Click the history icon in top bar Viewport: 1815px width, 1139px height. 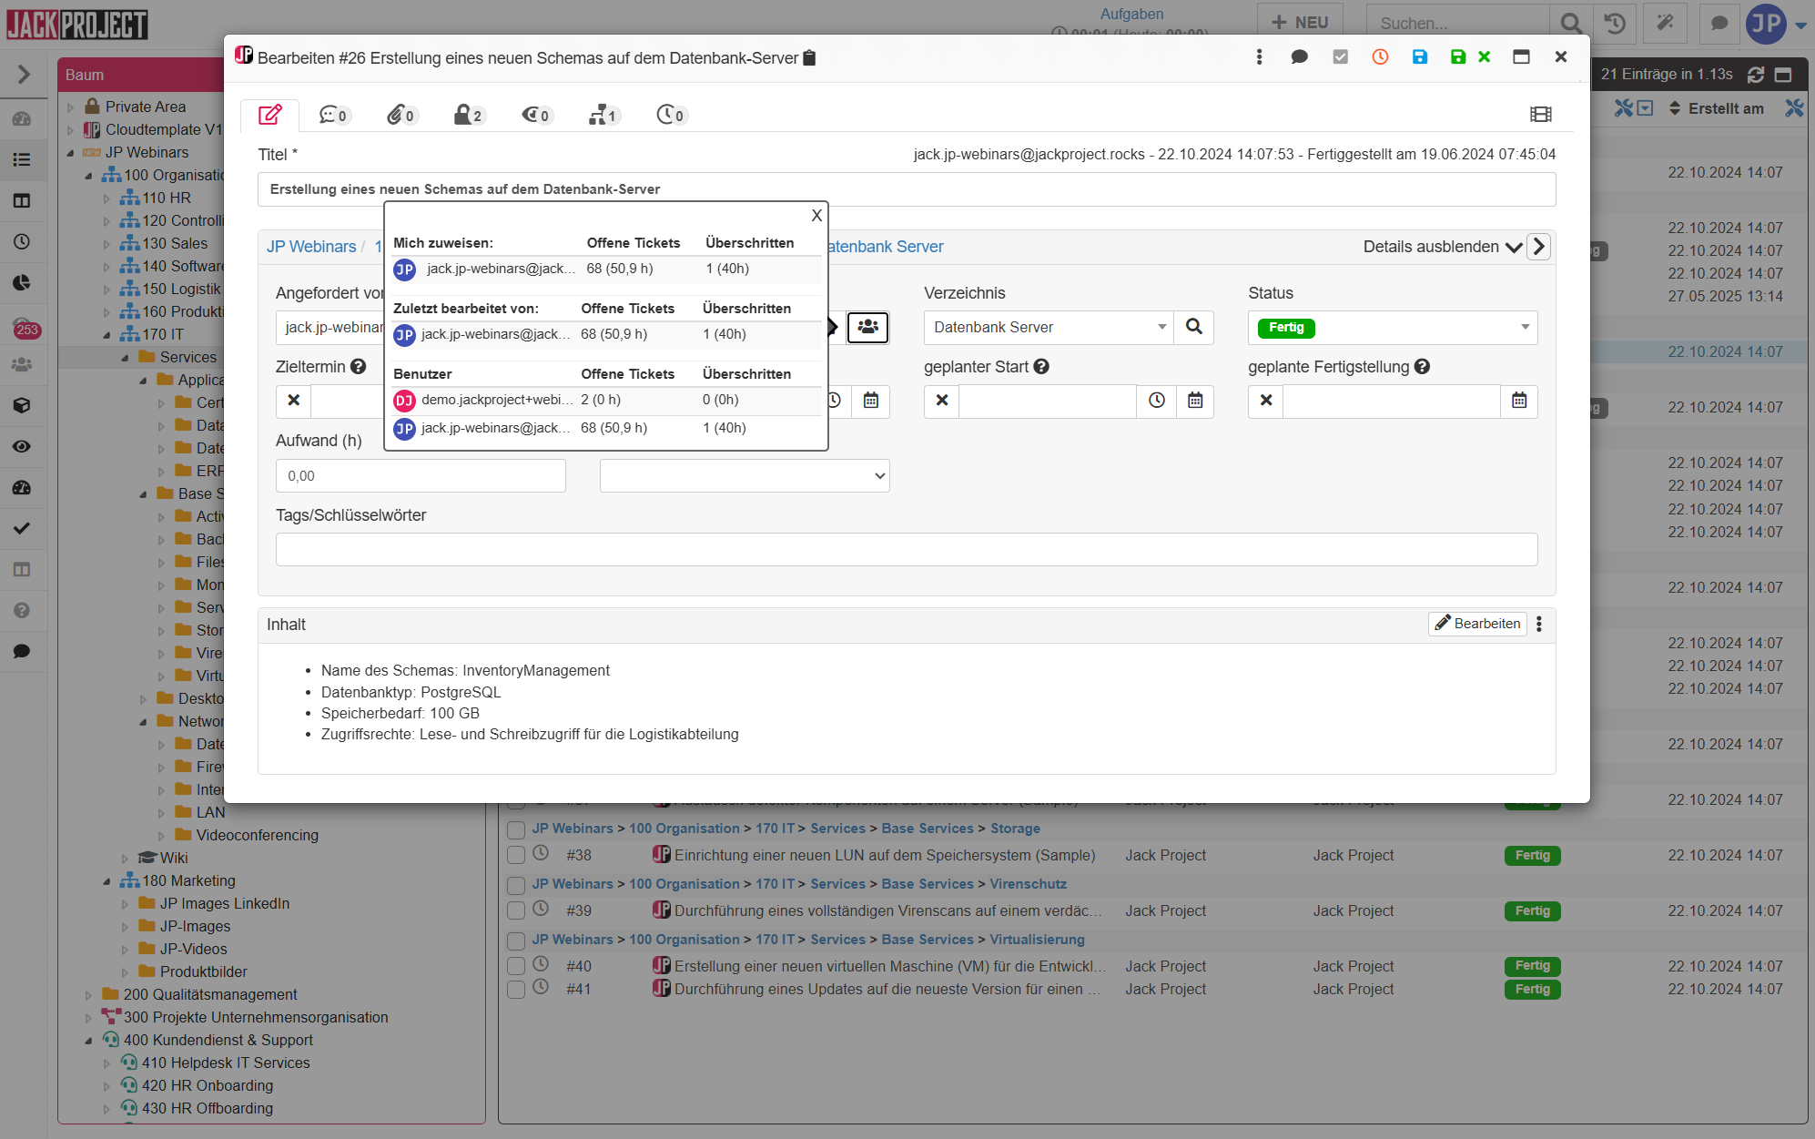(x=1616, y=23)
